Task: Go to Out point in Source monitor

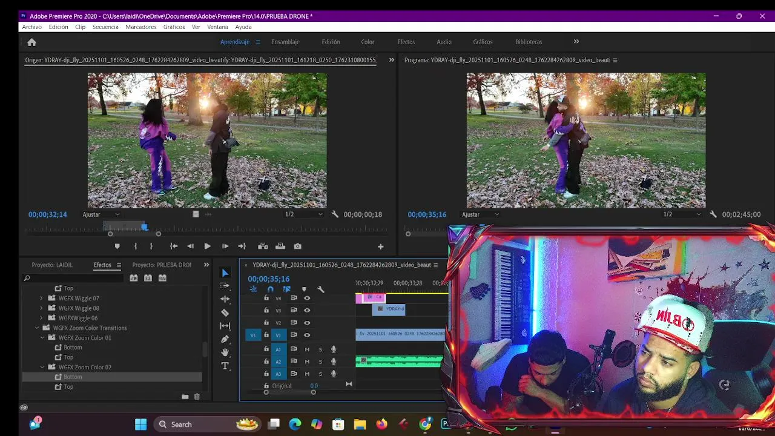Action: [x=242, y=246]
